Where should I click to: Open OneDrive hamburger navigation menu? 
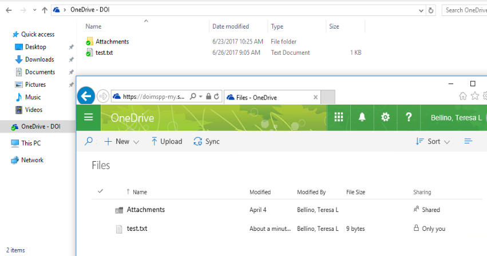point(89,117)
